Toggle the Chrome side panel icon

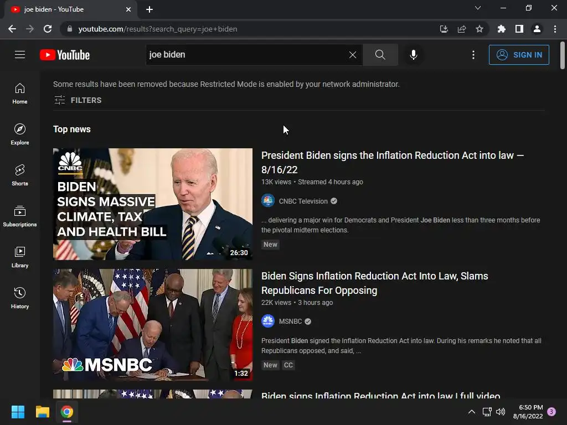(x=519, y=29)
